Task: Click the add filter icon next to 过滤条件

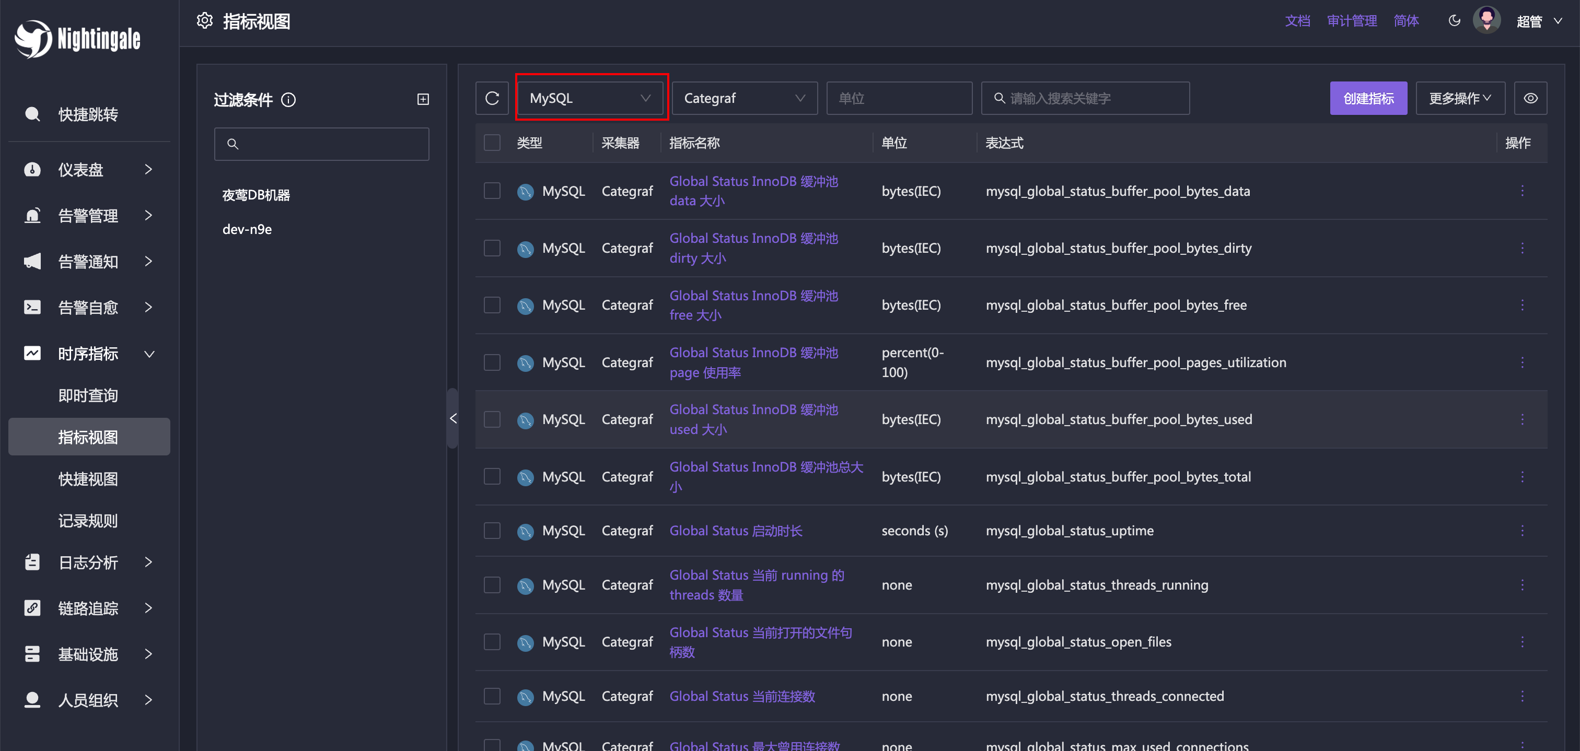Action: click(423, 99)
